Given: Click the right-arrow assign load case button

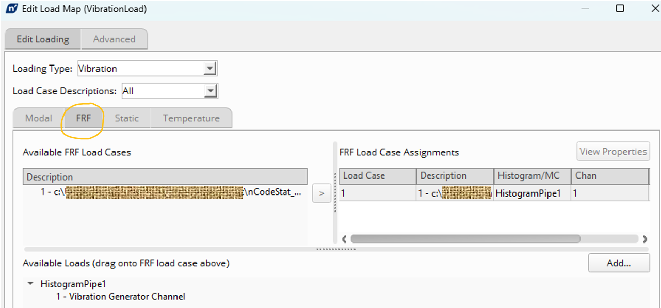Looking at the screenshot, I should [321, 193].
